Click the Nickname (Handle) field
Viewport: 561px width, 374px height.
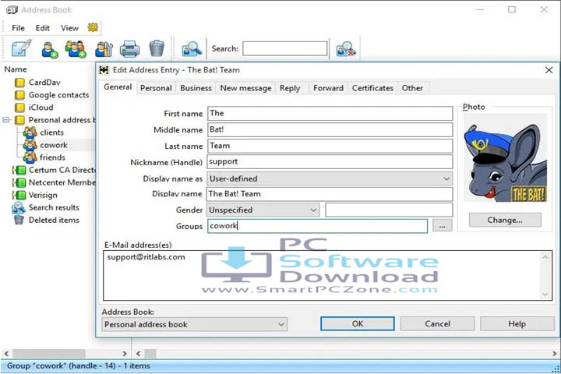pos(330,162)
